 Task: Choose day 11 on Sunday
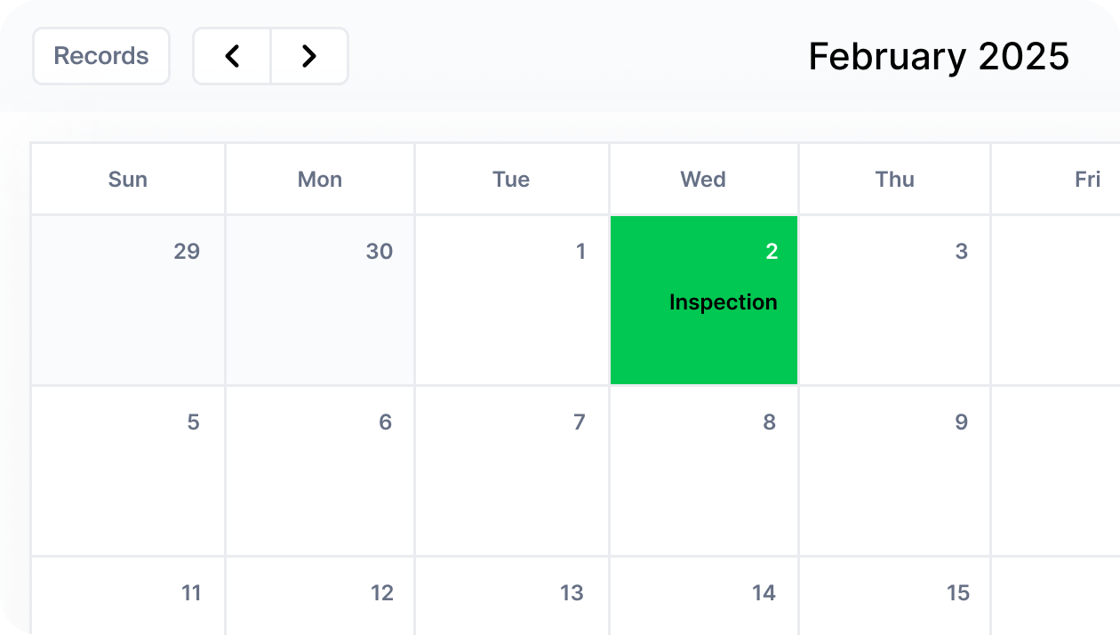click(128, 596)
